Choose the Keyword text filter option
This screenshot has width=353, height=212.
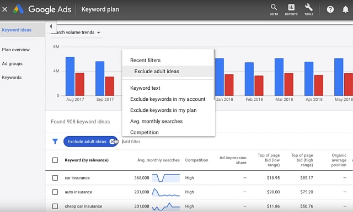click(x=168, y=88)
